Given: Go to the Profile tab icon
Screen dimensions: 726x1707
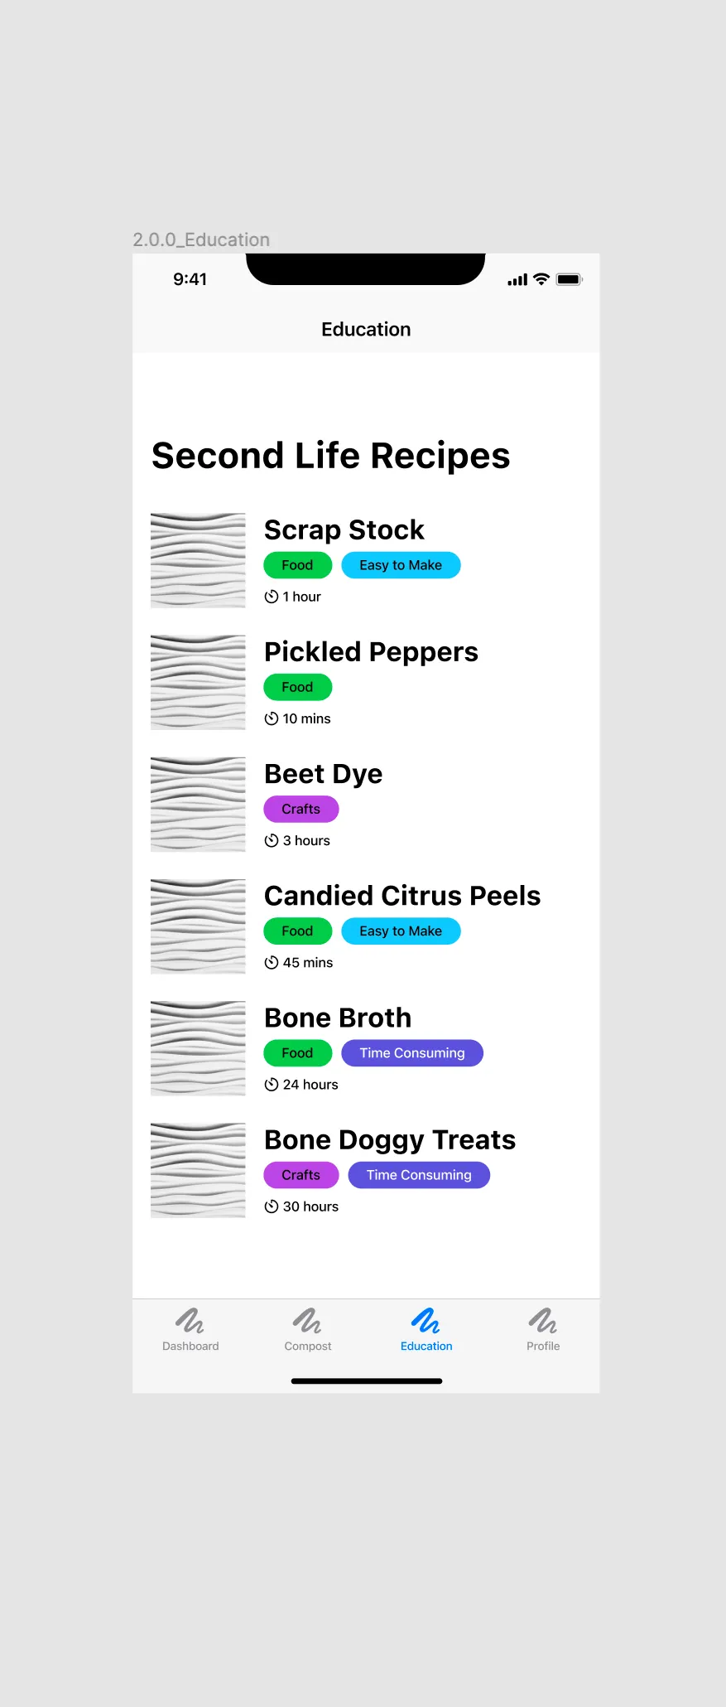Looking at the screenshot, I should pos(543,1320).
